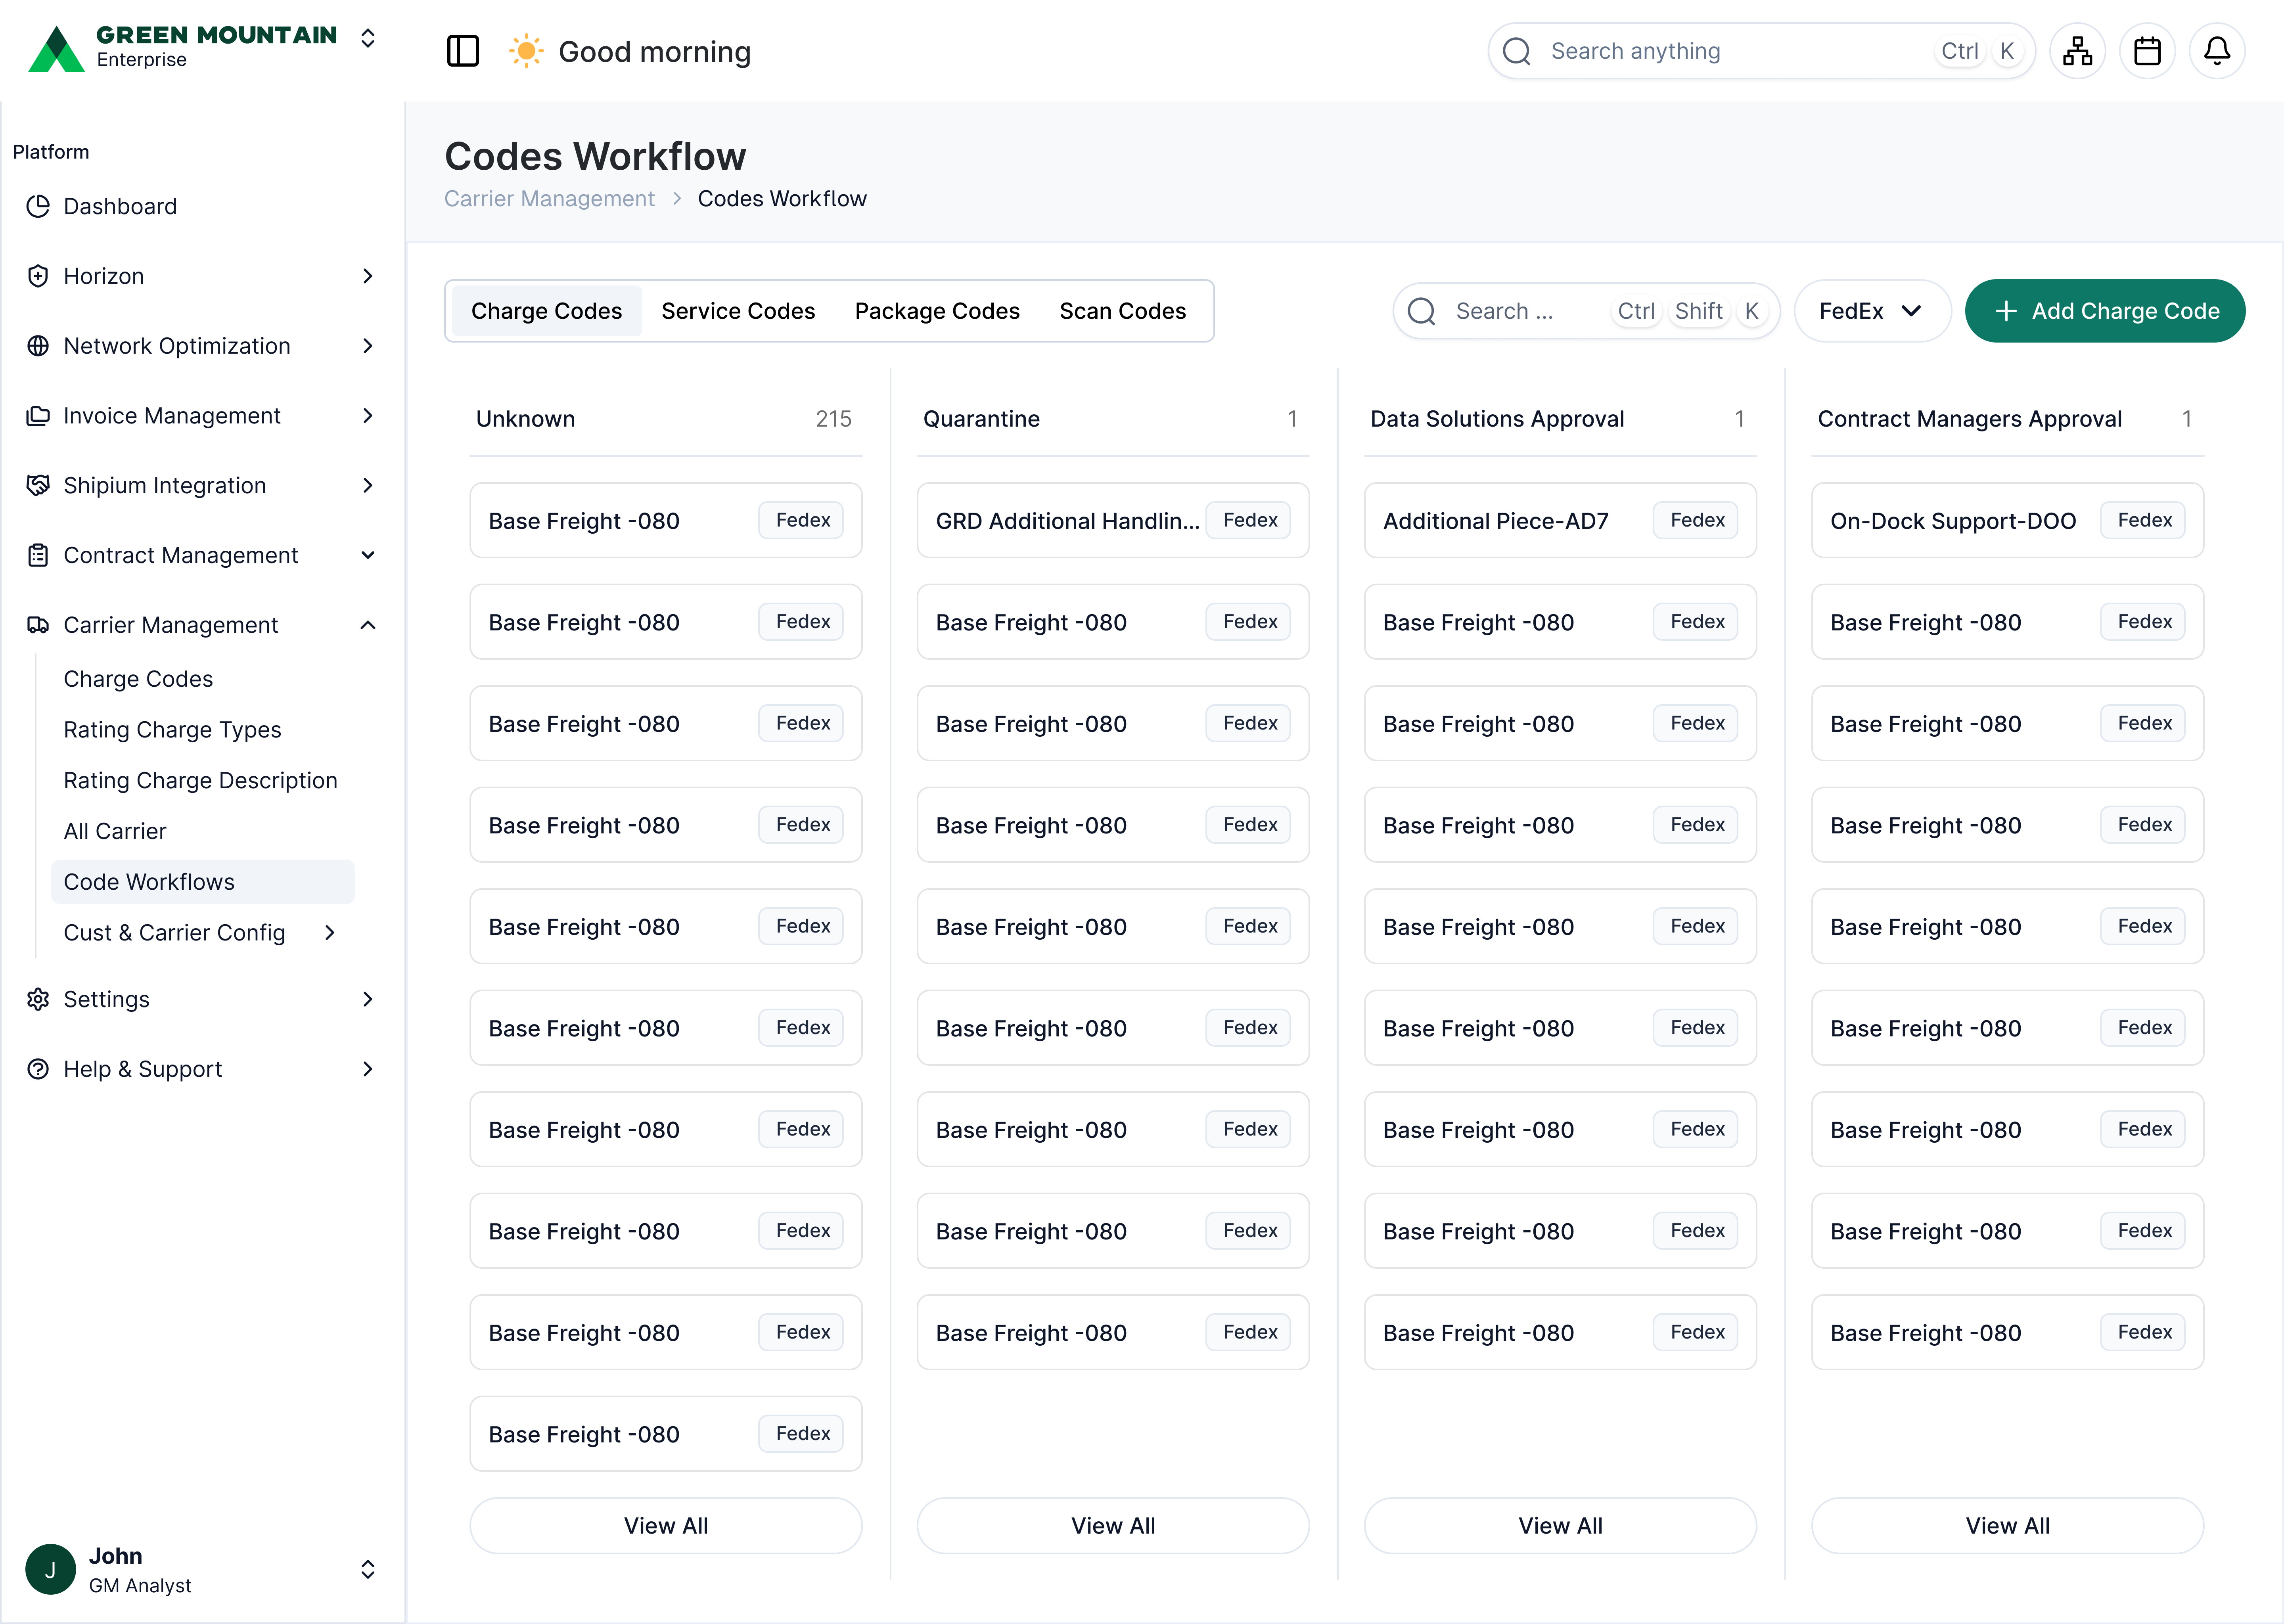
Task: Collapse the Carrier Management section
Action: [368, 625]
